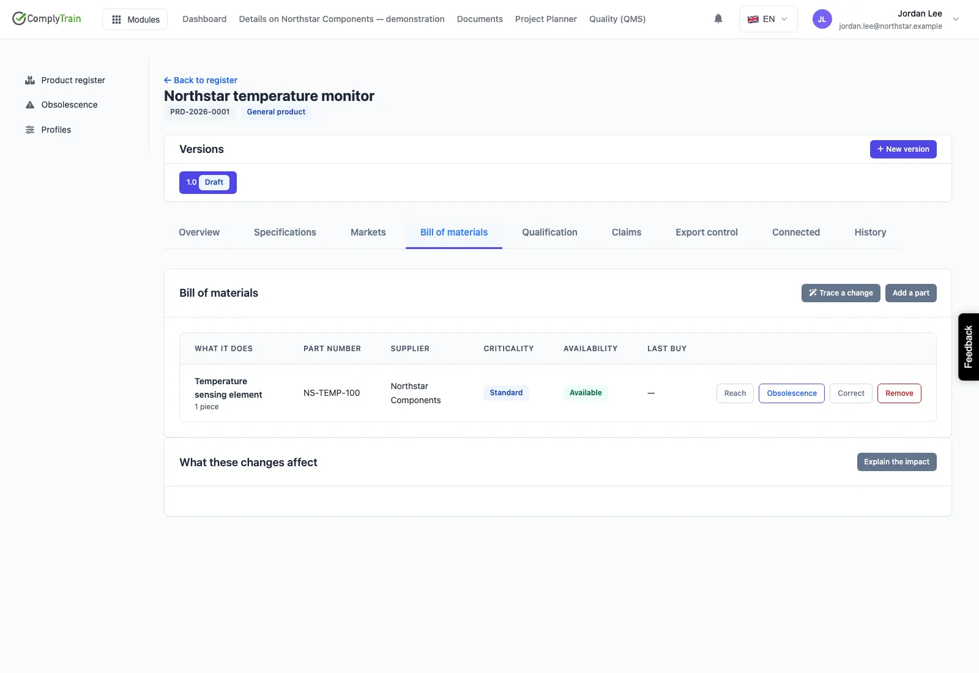Switch to the Specifications tab

click(285, 232)
